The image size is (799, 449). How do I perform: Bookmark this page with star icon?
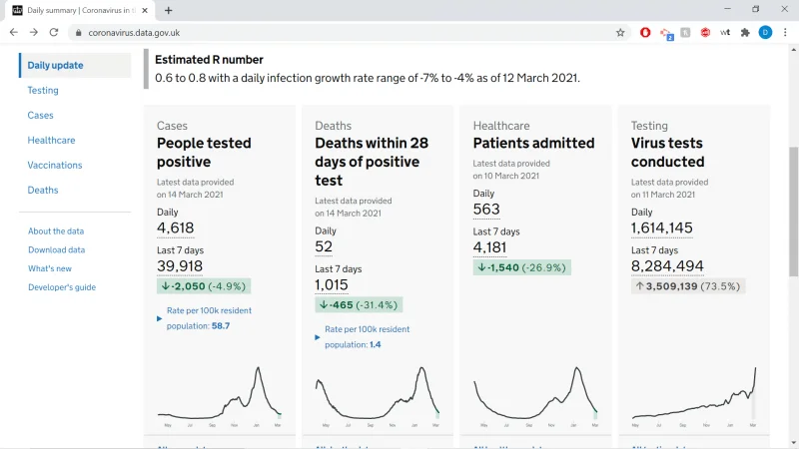pos(620,33)
